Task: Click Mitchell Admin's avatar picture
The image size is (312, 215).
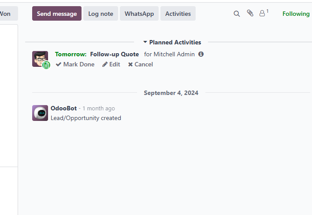Action: pos(39,58)
